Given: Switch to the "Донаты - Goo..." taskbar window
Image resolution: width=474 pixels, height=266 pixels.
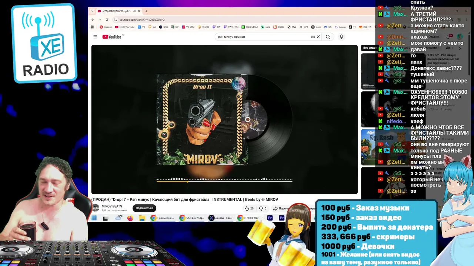Looking at the screenshot, I should click(221, 218).
